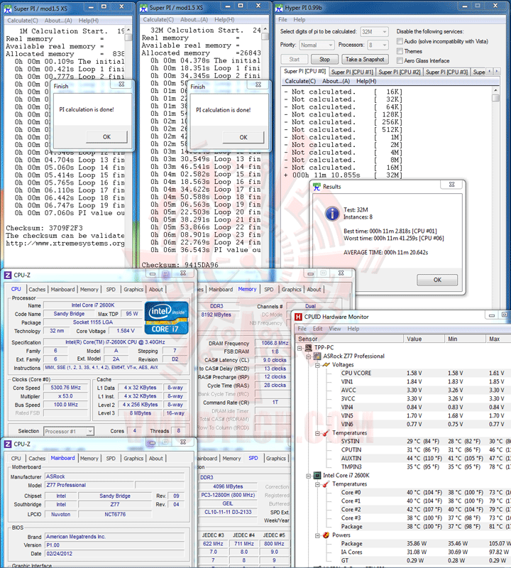This screenshot has width=511, height=568.
Task: Select the Core #0 temperature row
Action: [x=421, y=493]
